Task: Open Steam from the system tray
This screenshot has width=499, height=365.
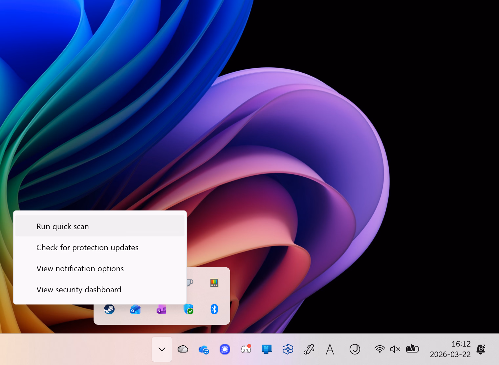Action: point(109,309)
